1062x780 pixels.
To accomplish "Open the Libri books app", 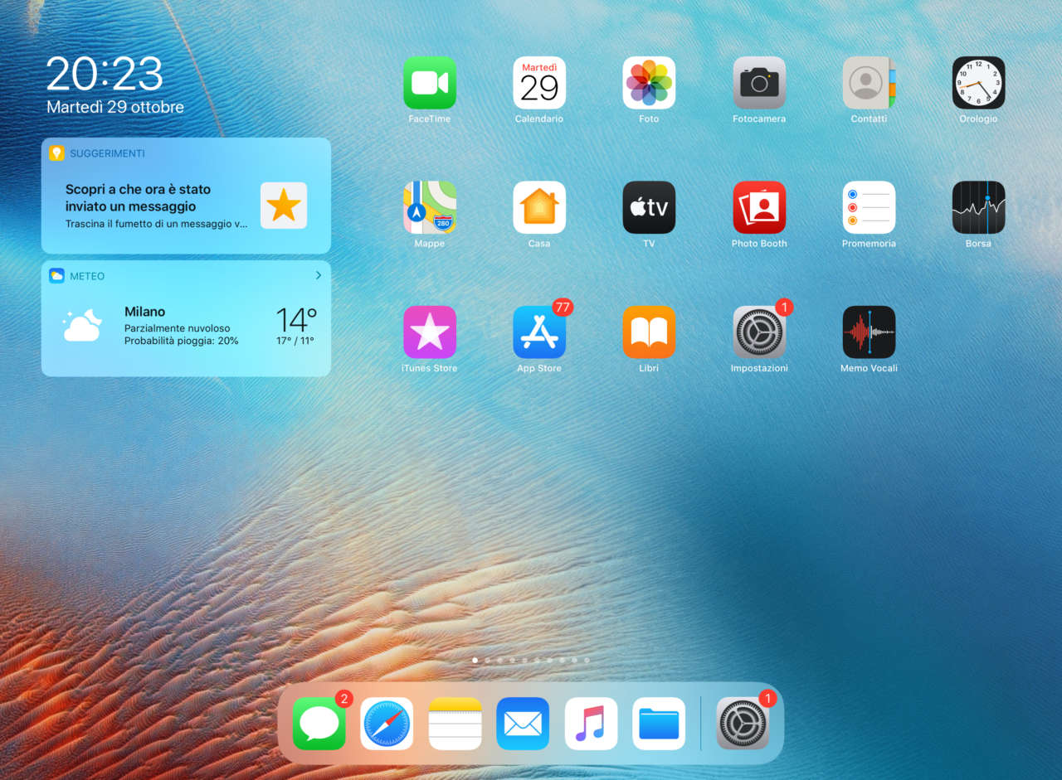I will (649, 332).
